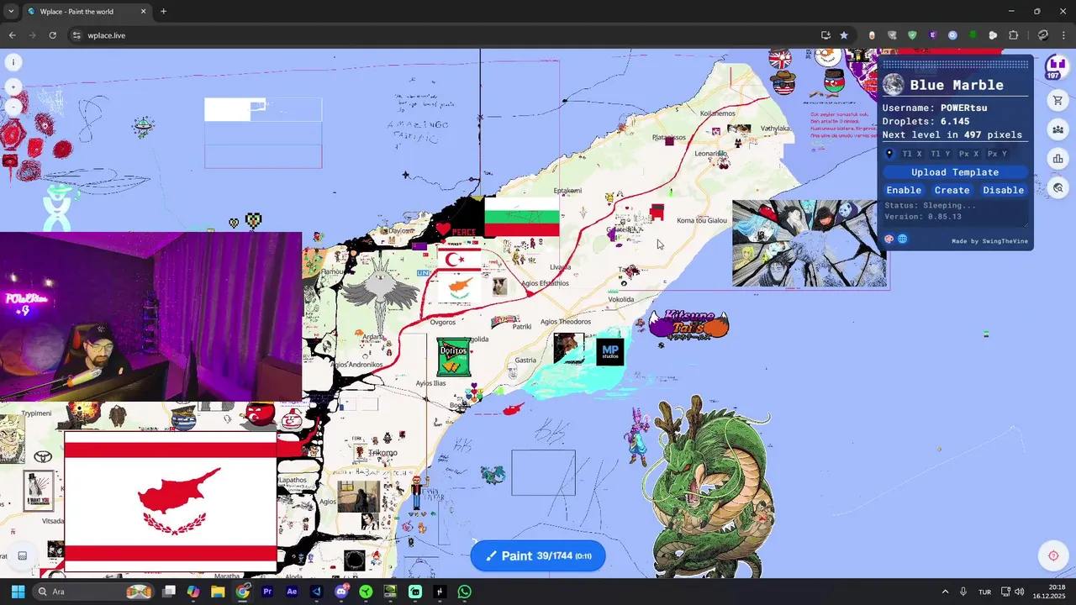This screenshot has width=1076, height=605.
Task: Open the Chrome profile avatar
Action: coord(1043,35)
